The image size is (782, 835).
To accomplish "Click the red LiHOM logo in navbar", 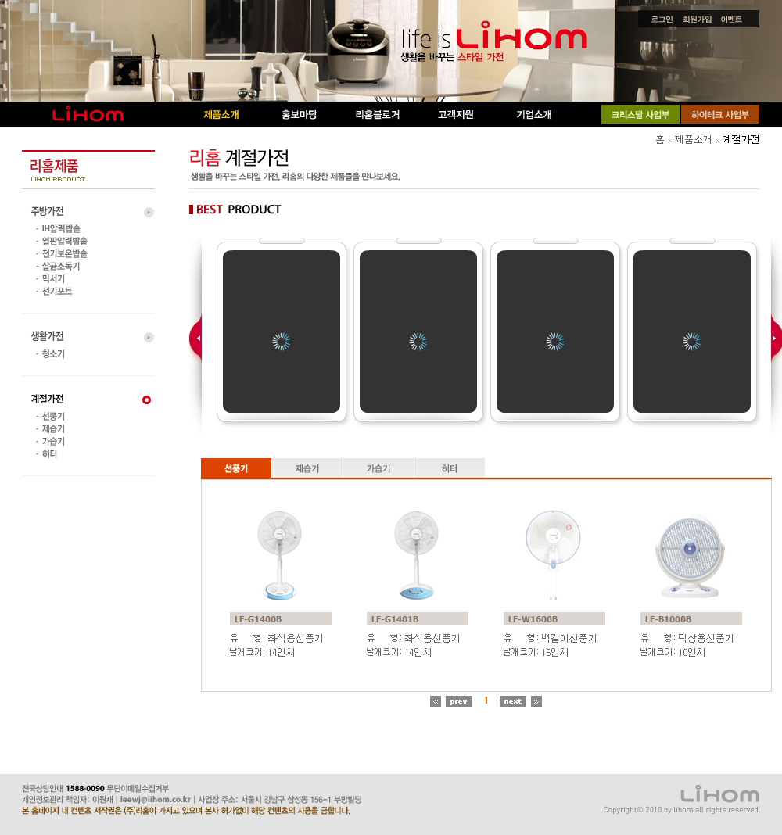I will (88, 114).
